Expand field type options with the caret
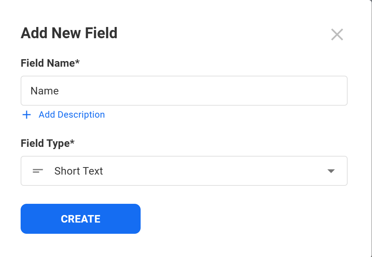The width and height of the screenshot is (372, 257). (x=331, y=171)
